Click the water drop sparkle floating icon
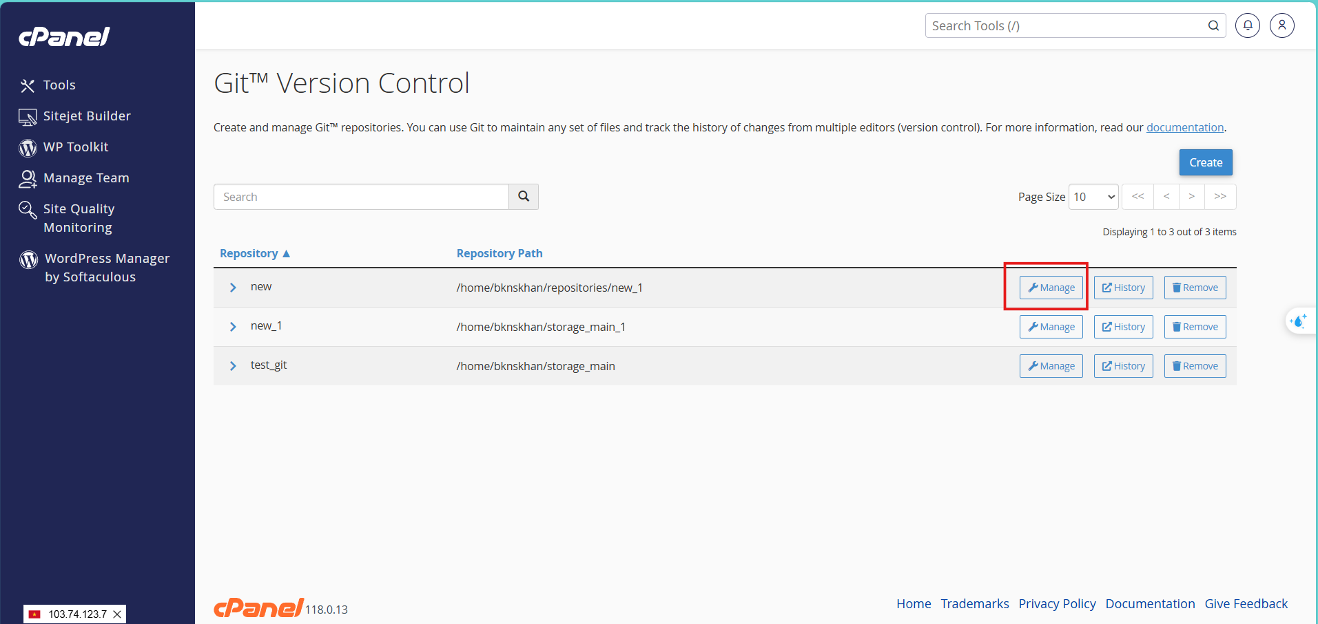The image size is (1318, 624). click(1299, 321)
